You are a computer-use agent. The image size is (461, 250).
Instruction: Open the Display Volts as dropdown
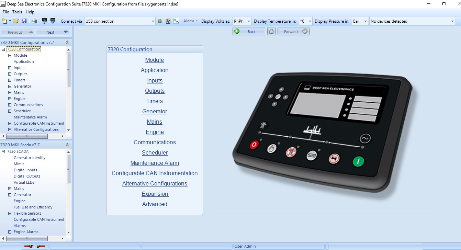(249, 21)
